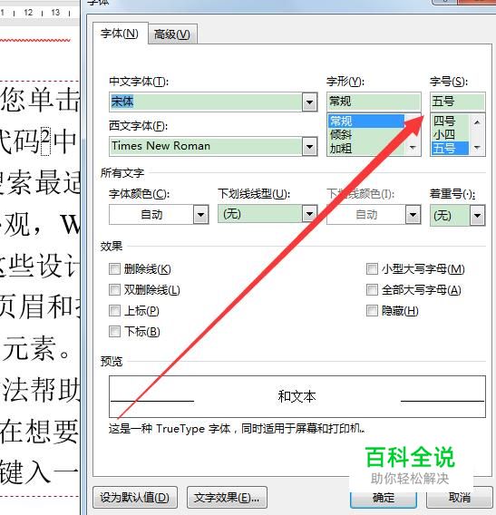Cancel the dialog with 取消
The width and height of the screenshot is (496, 515).
[459, 499]
